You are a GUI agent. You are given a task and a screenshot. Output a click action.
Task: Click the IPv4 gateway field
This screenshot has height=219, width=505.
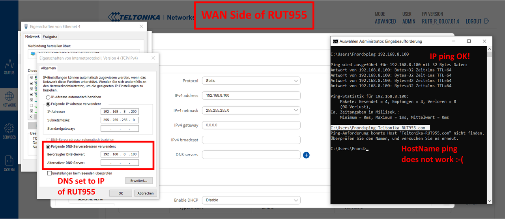coord(251,125)
